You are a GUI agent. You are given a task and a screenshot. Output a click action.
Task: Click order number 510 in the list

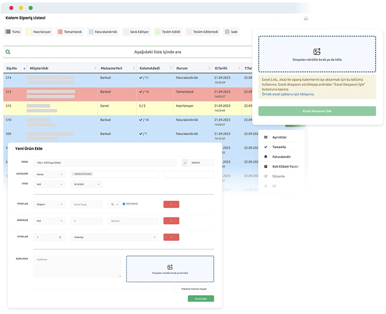tap(9, 120)
